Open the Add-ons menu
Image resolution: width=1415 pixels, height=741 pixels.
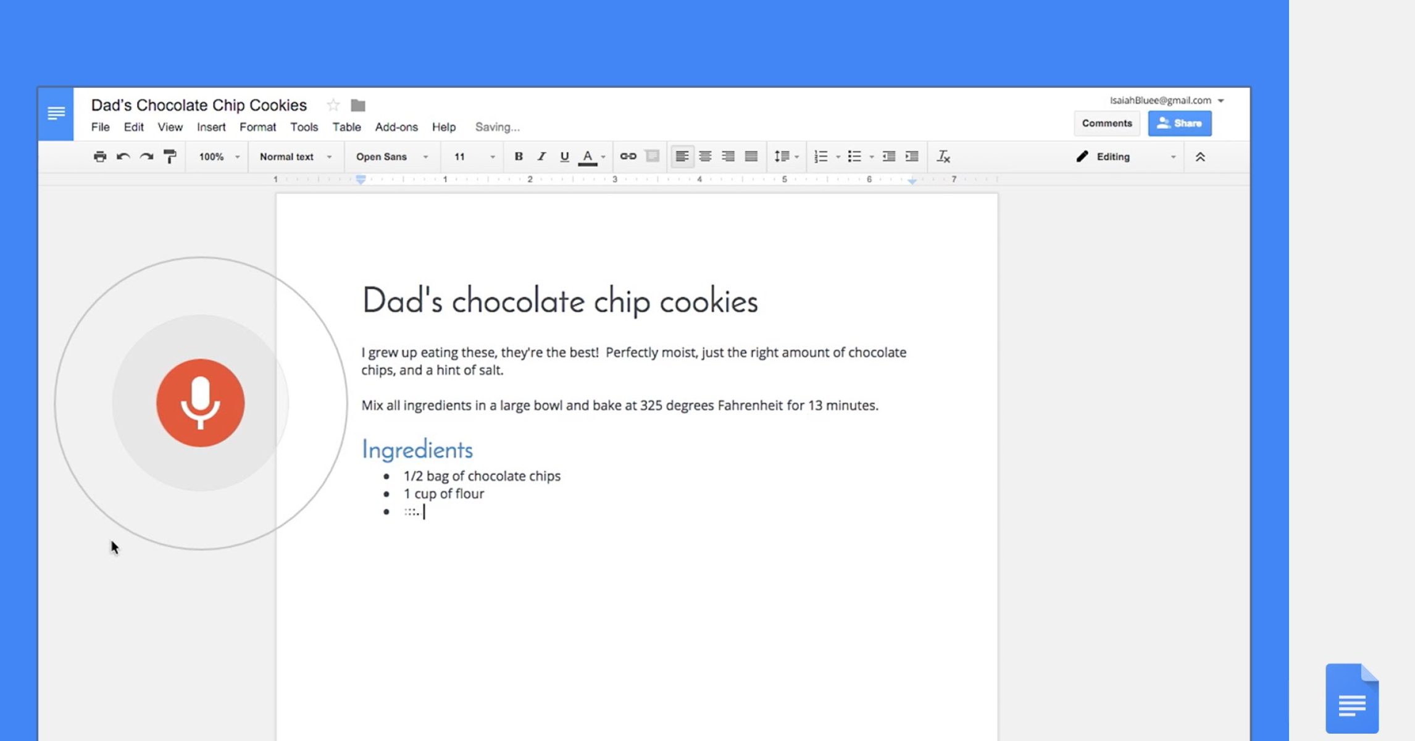(396, 127)
